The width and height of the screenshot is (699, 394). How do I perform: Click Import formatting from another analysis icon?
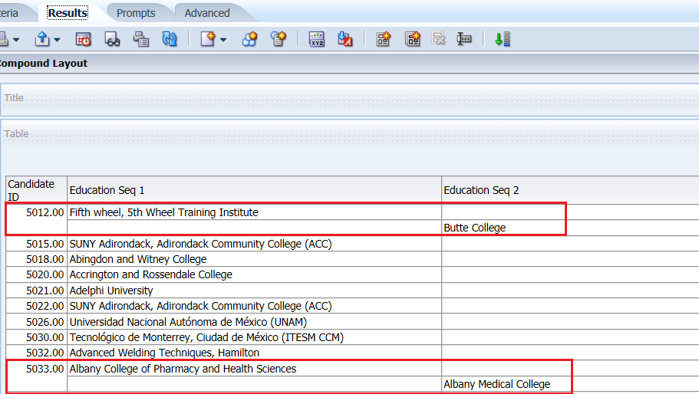[345, 39]
